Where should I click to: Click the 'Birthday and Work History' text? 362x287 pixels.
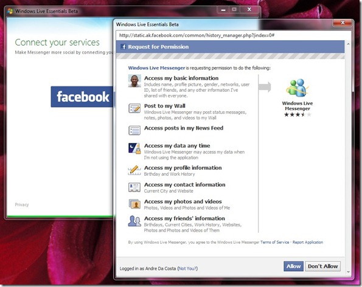[x=170, y=174]
